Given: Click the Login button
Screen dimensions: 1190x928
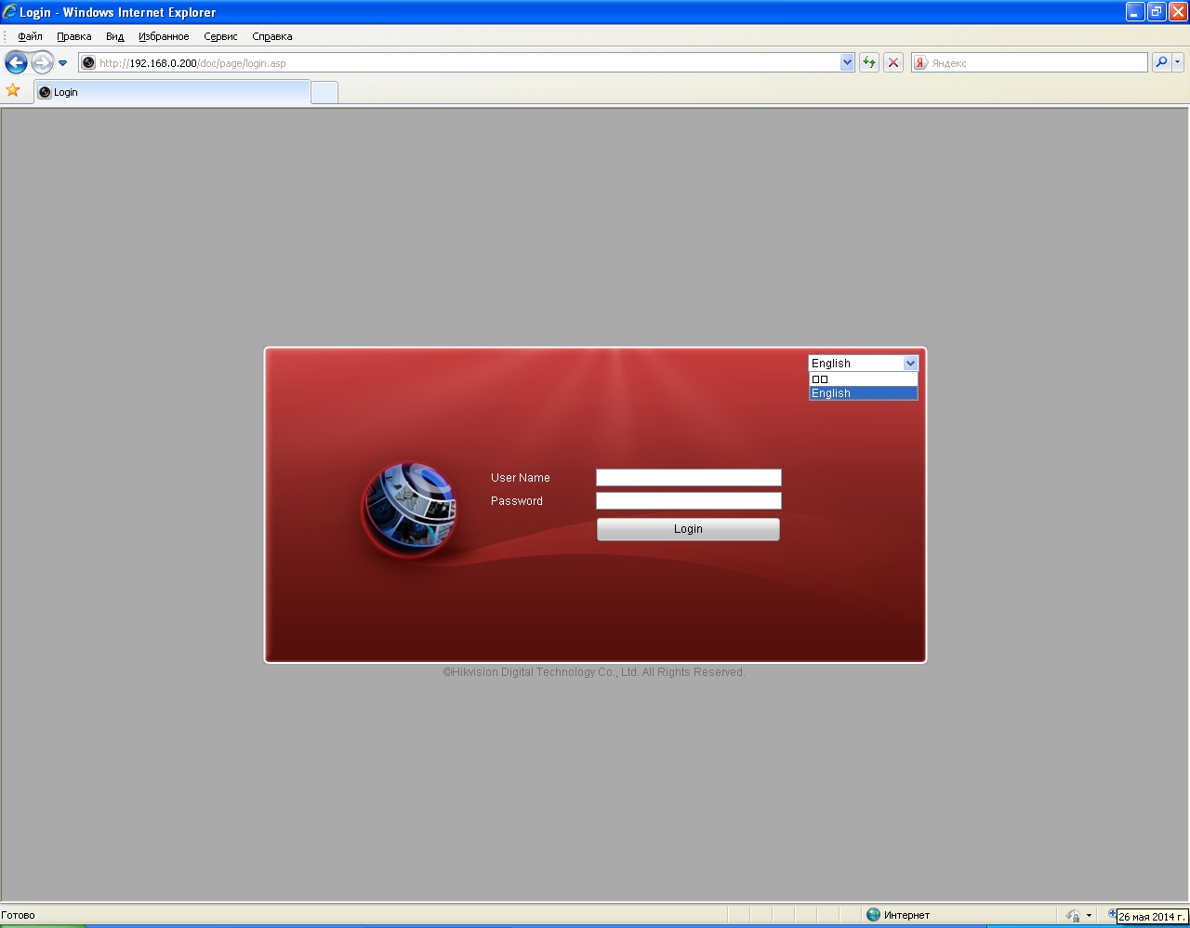Looking at the screenshot, I should click(x=688, y=529).
